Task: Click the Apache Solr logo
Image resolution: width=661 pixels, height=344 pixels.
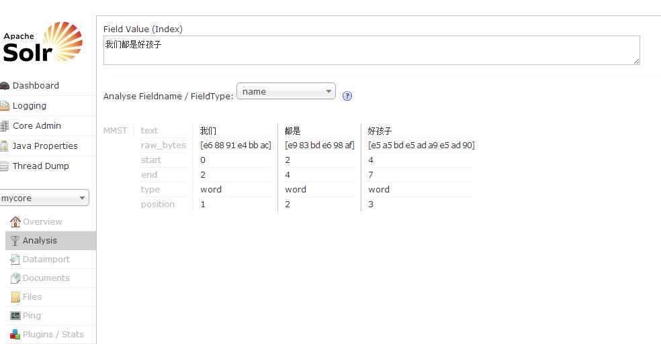Action: tap(42, 42)
